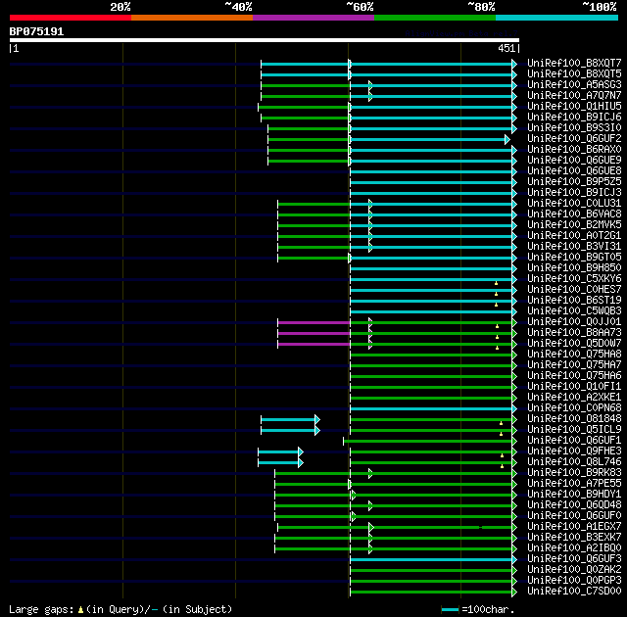The width and height of the screenshot is (627, 617).
Task: Select UniRef100_Q10FI1 entry
Action: tap(574, 387)
